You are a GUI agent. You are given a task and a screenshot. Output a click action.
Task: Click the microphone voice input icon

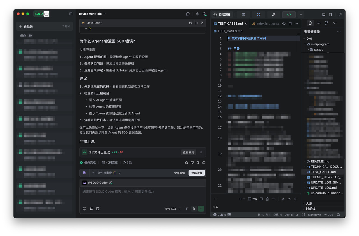[x=194, y=209]
